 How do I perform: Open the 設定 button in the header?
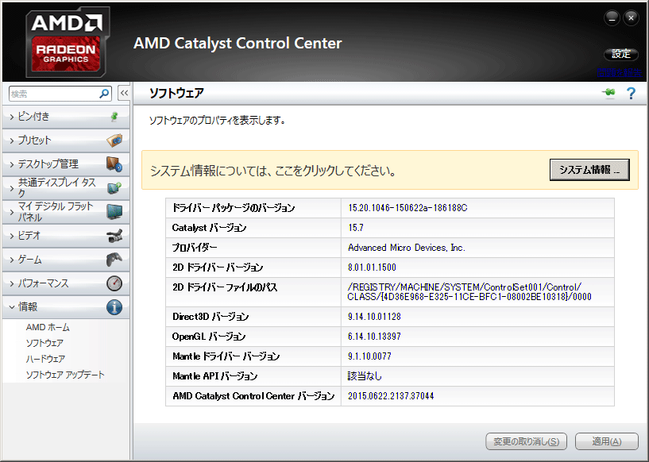pos(621,54)
